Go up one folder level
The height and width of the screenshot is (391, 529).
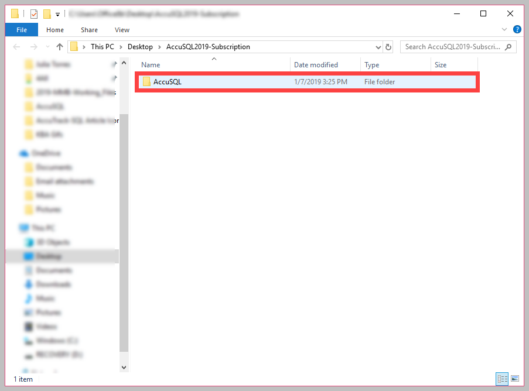pos(60,47)
